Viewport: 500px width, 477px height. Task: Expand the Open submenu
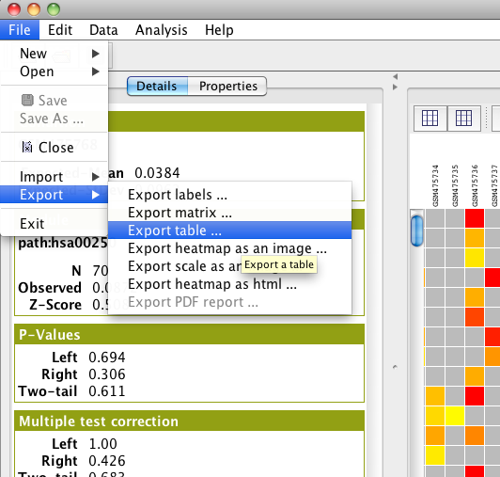[x=55, y=72]
